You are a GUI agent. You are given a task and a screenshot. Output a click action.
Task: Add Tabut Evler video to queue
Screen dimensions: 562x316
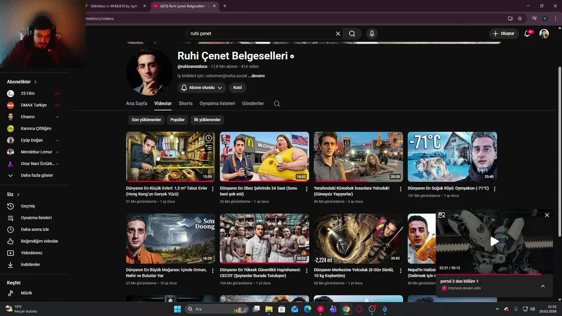(x=209, y=147)
